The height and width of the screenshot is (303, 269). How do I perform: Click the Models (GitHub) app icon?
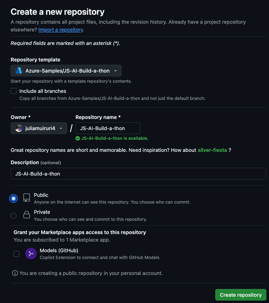click(31, 254)
